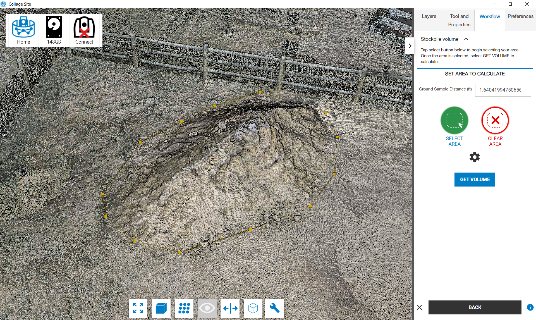Open the Preferences tab

[x=520, y=16]
